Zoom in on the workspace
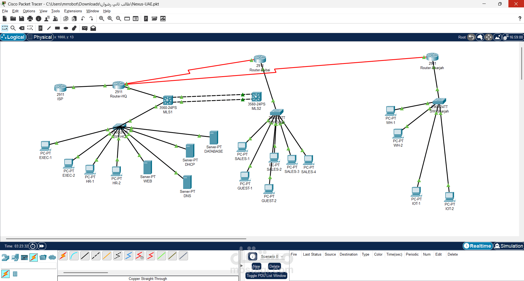524x281 pixels. pyautogui.click(x=102, y=19)
